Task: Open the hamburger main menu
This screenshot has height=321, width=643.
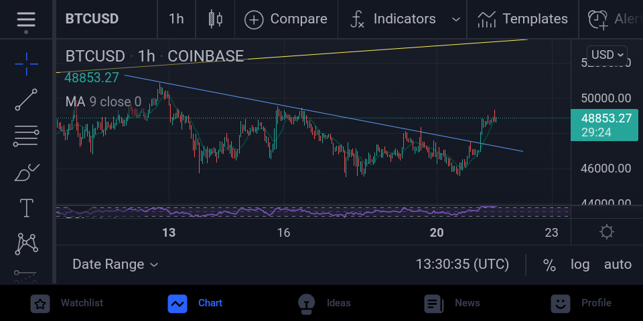Action: (26, 19)
